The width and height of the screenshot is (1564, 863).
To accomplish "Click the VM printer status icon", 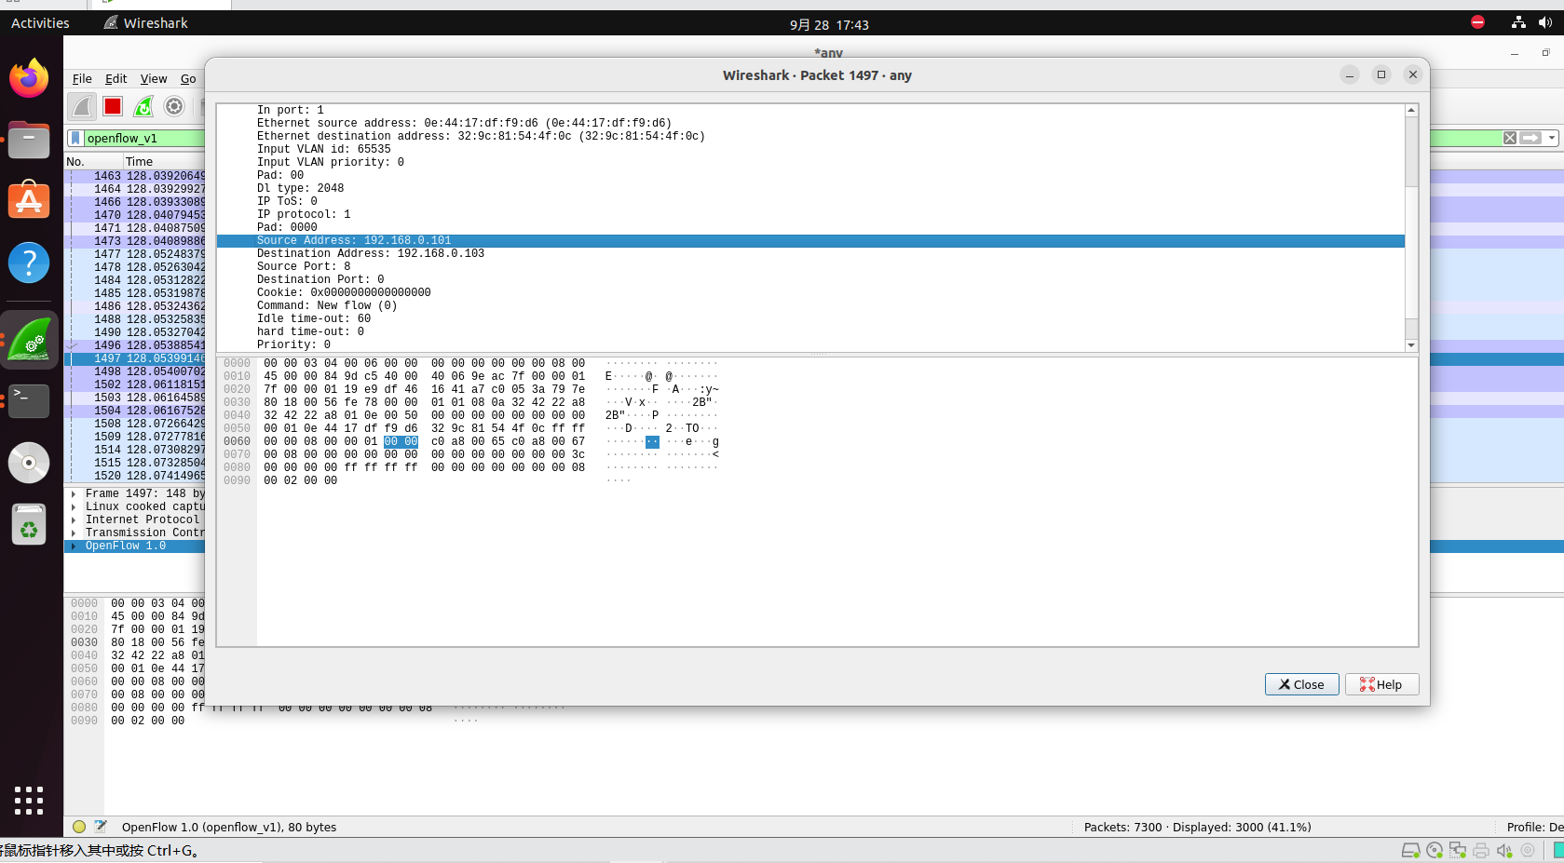I will point(1481,850).
